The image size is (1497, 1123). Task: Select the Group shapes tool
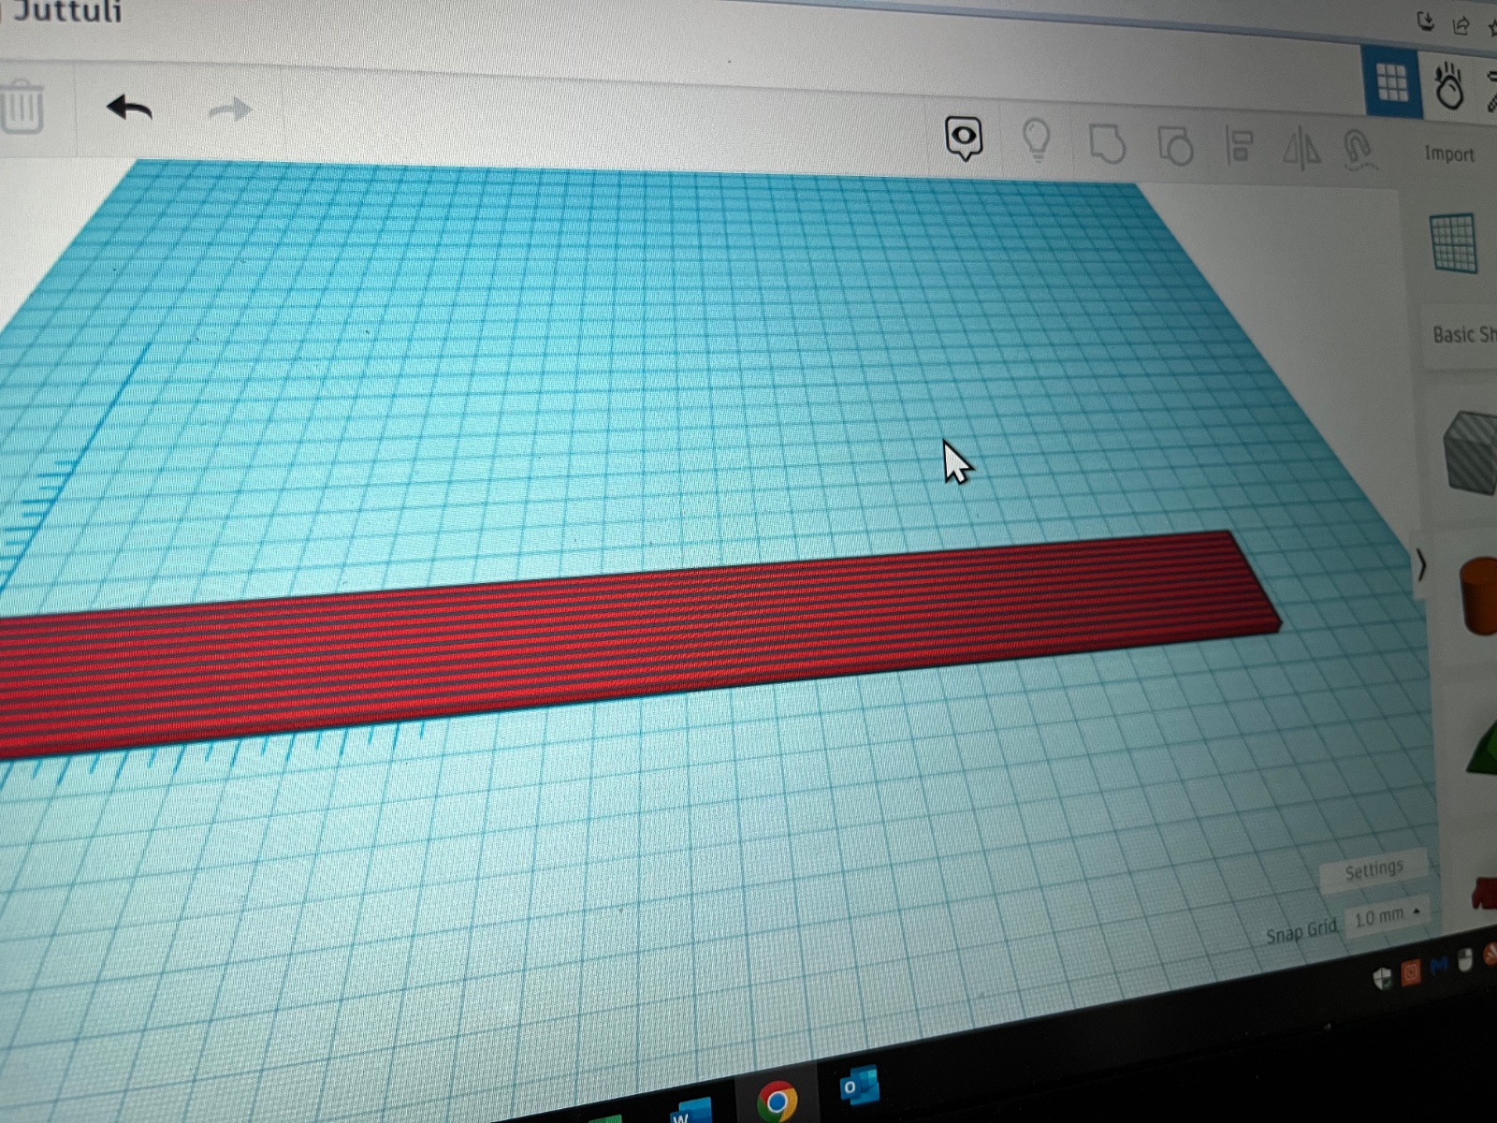[1107, 144]
